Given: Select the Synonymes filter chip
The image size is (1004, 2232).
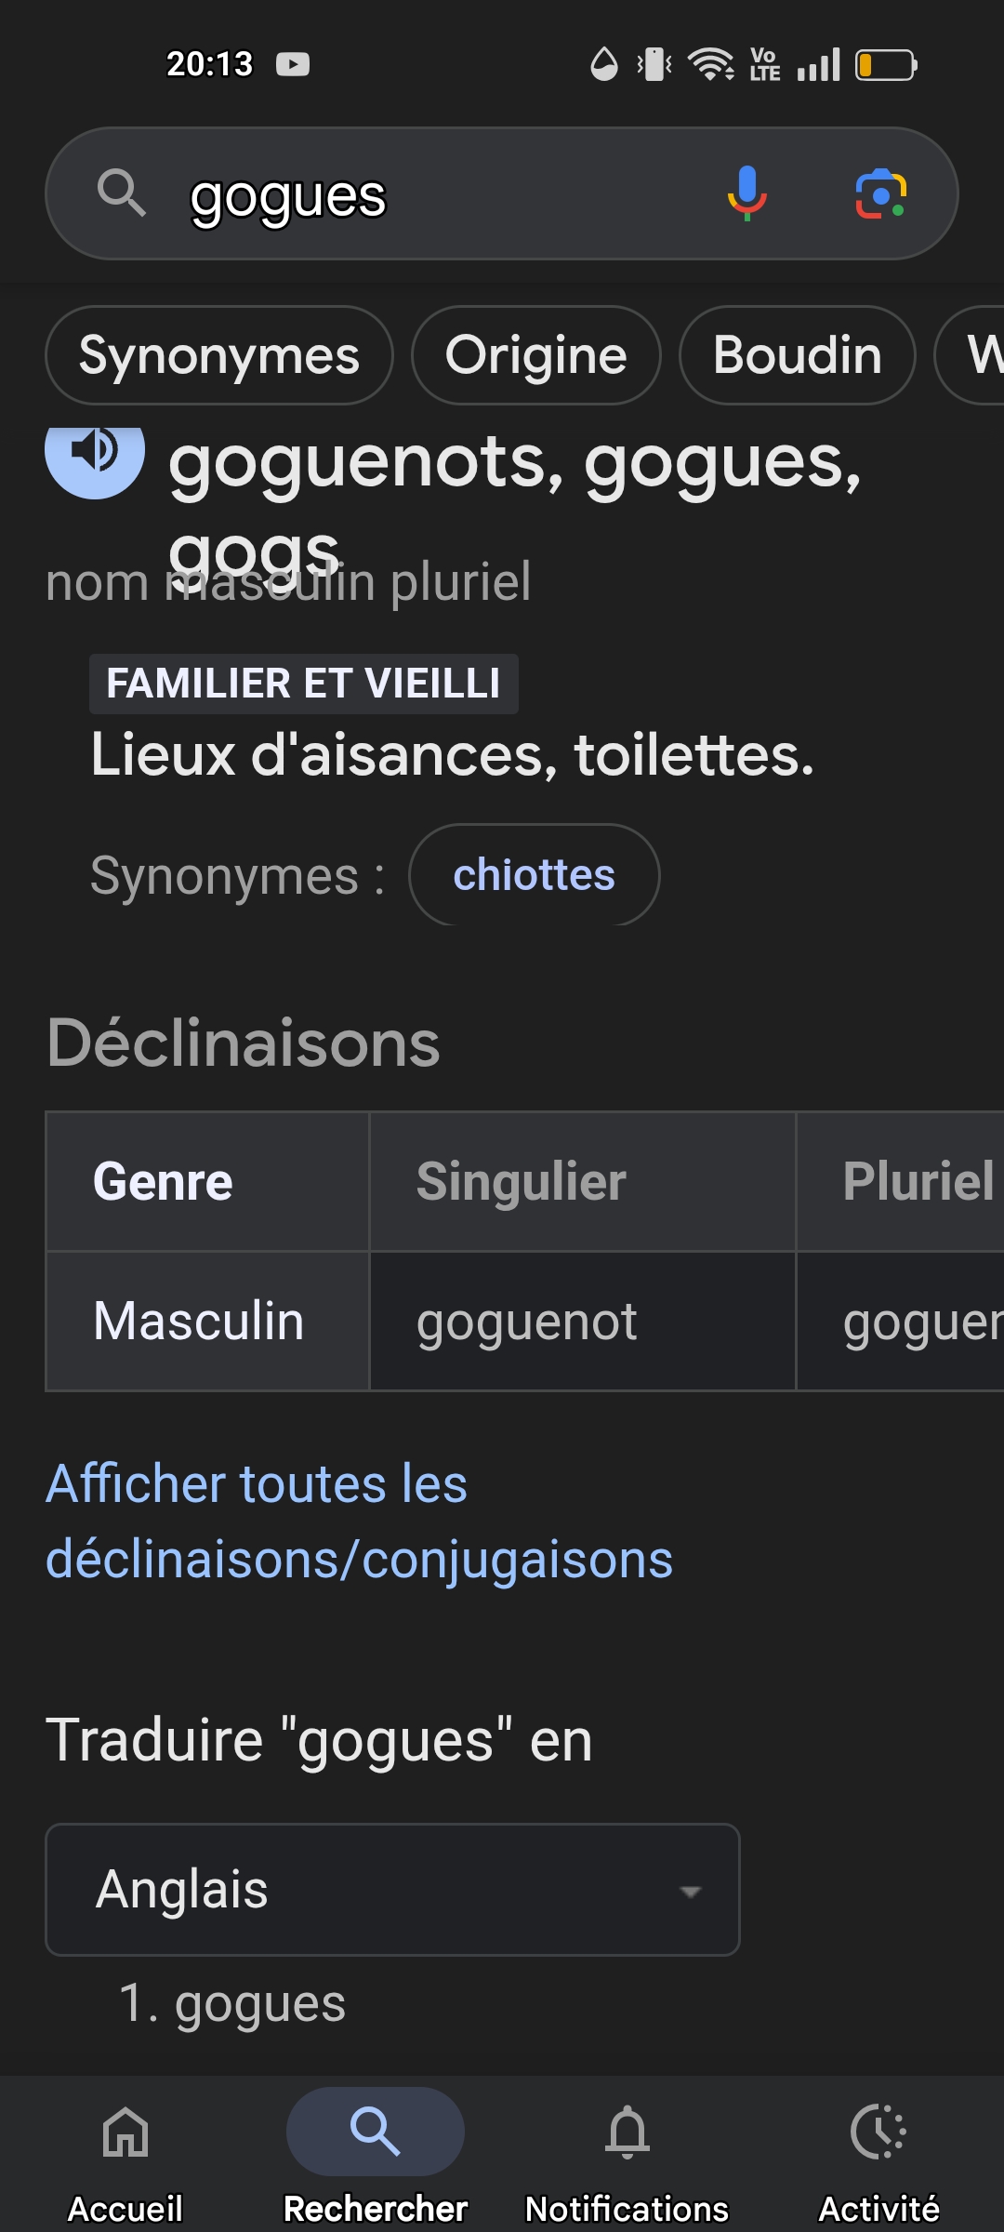Looking at the screenshot, I should [x=219, y=355].
